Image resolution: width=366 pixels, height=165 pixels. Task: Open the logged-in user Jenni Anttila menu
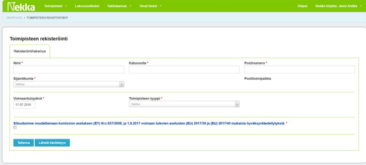pyautogui.click(x=338, y=6)
